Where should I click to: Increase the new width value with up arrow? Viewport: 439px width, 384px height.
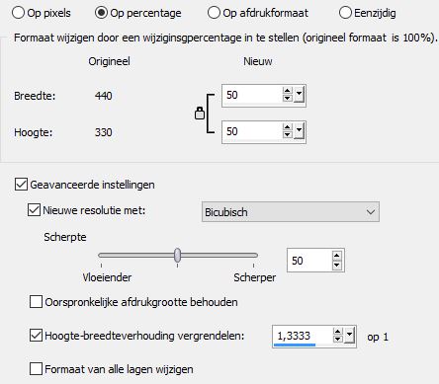(x=287, y=91)
